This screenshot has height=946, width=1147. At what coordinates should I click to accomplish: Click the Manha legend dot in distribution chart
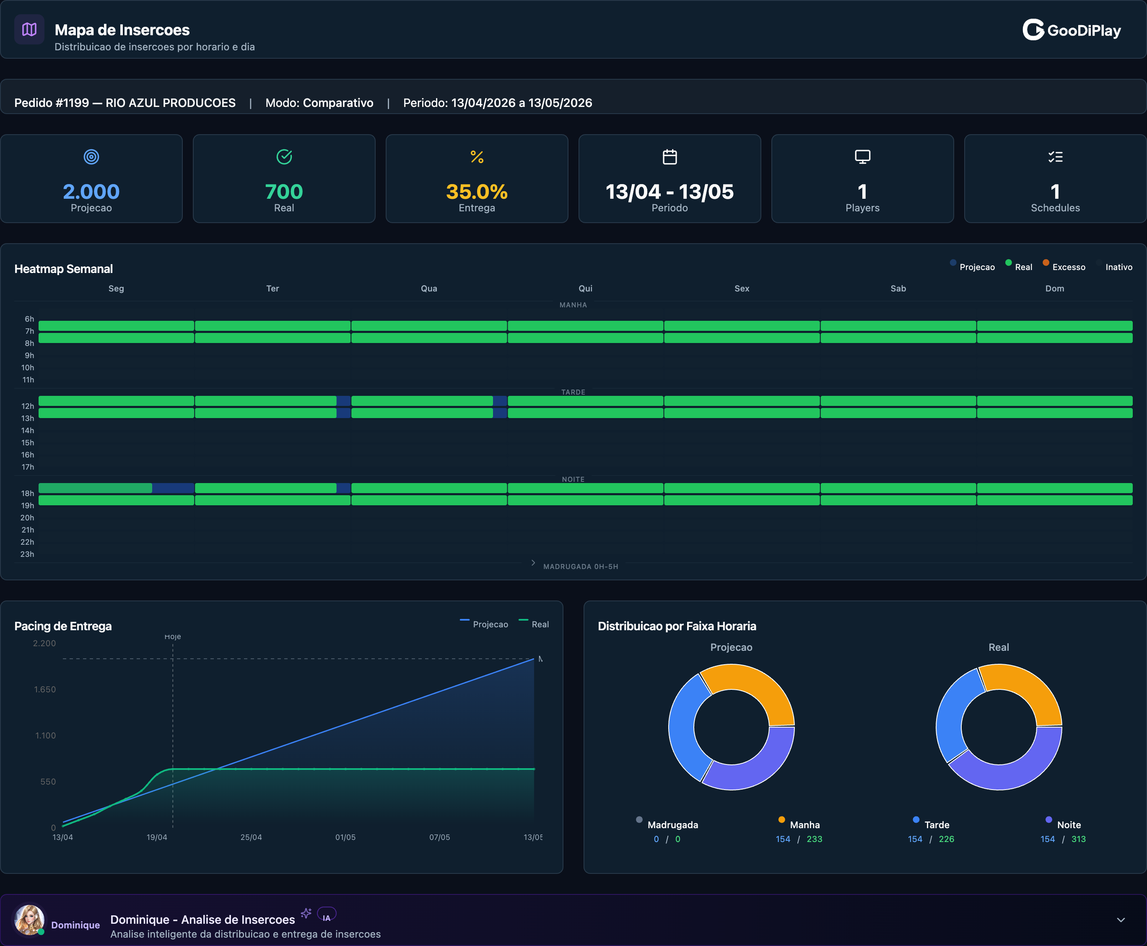coord(781,820)
